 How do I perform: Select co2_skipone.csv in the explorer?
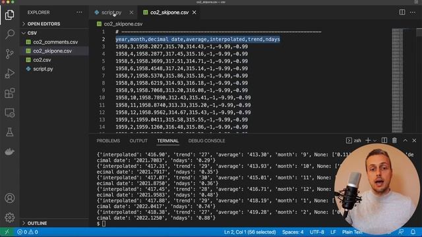pos(52,51)
